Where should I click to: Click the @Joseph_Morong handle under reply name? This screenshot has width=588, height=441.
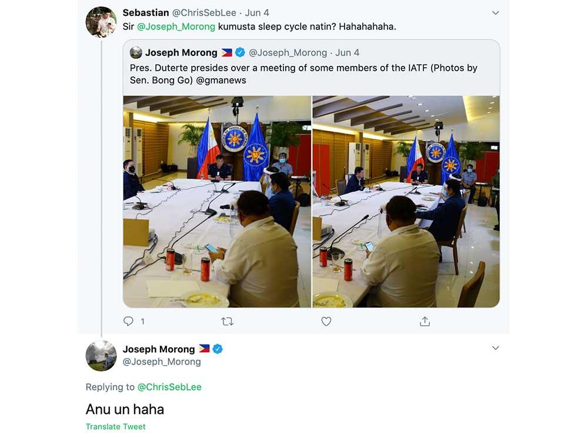[x=162, y=362]
